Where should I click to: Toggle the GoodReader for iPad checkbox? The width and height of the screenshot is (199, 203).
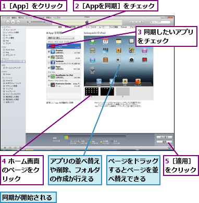tap(49, 76)
